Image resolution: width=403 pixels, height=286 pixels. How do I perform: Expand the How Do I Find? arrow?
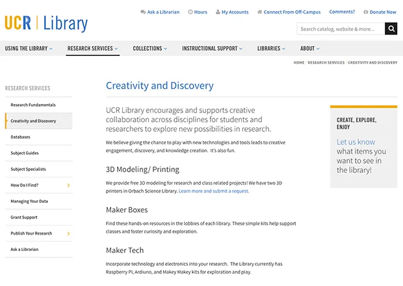pos(68,185)
